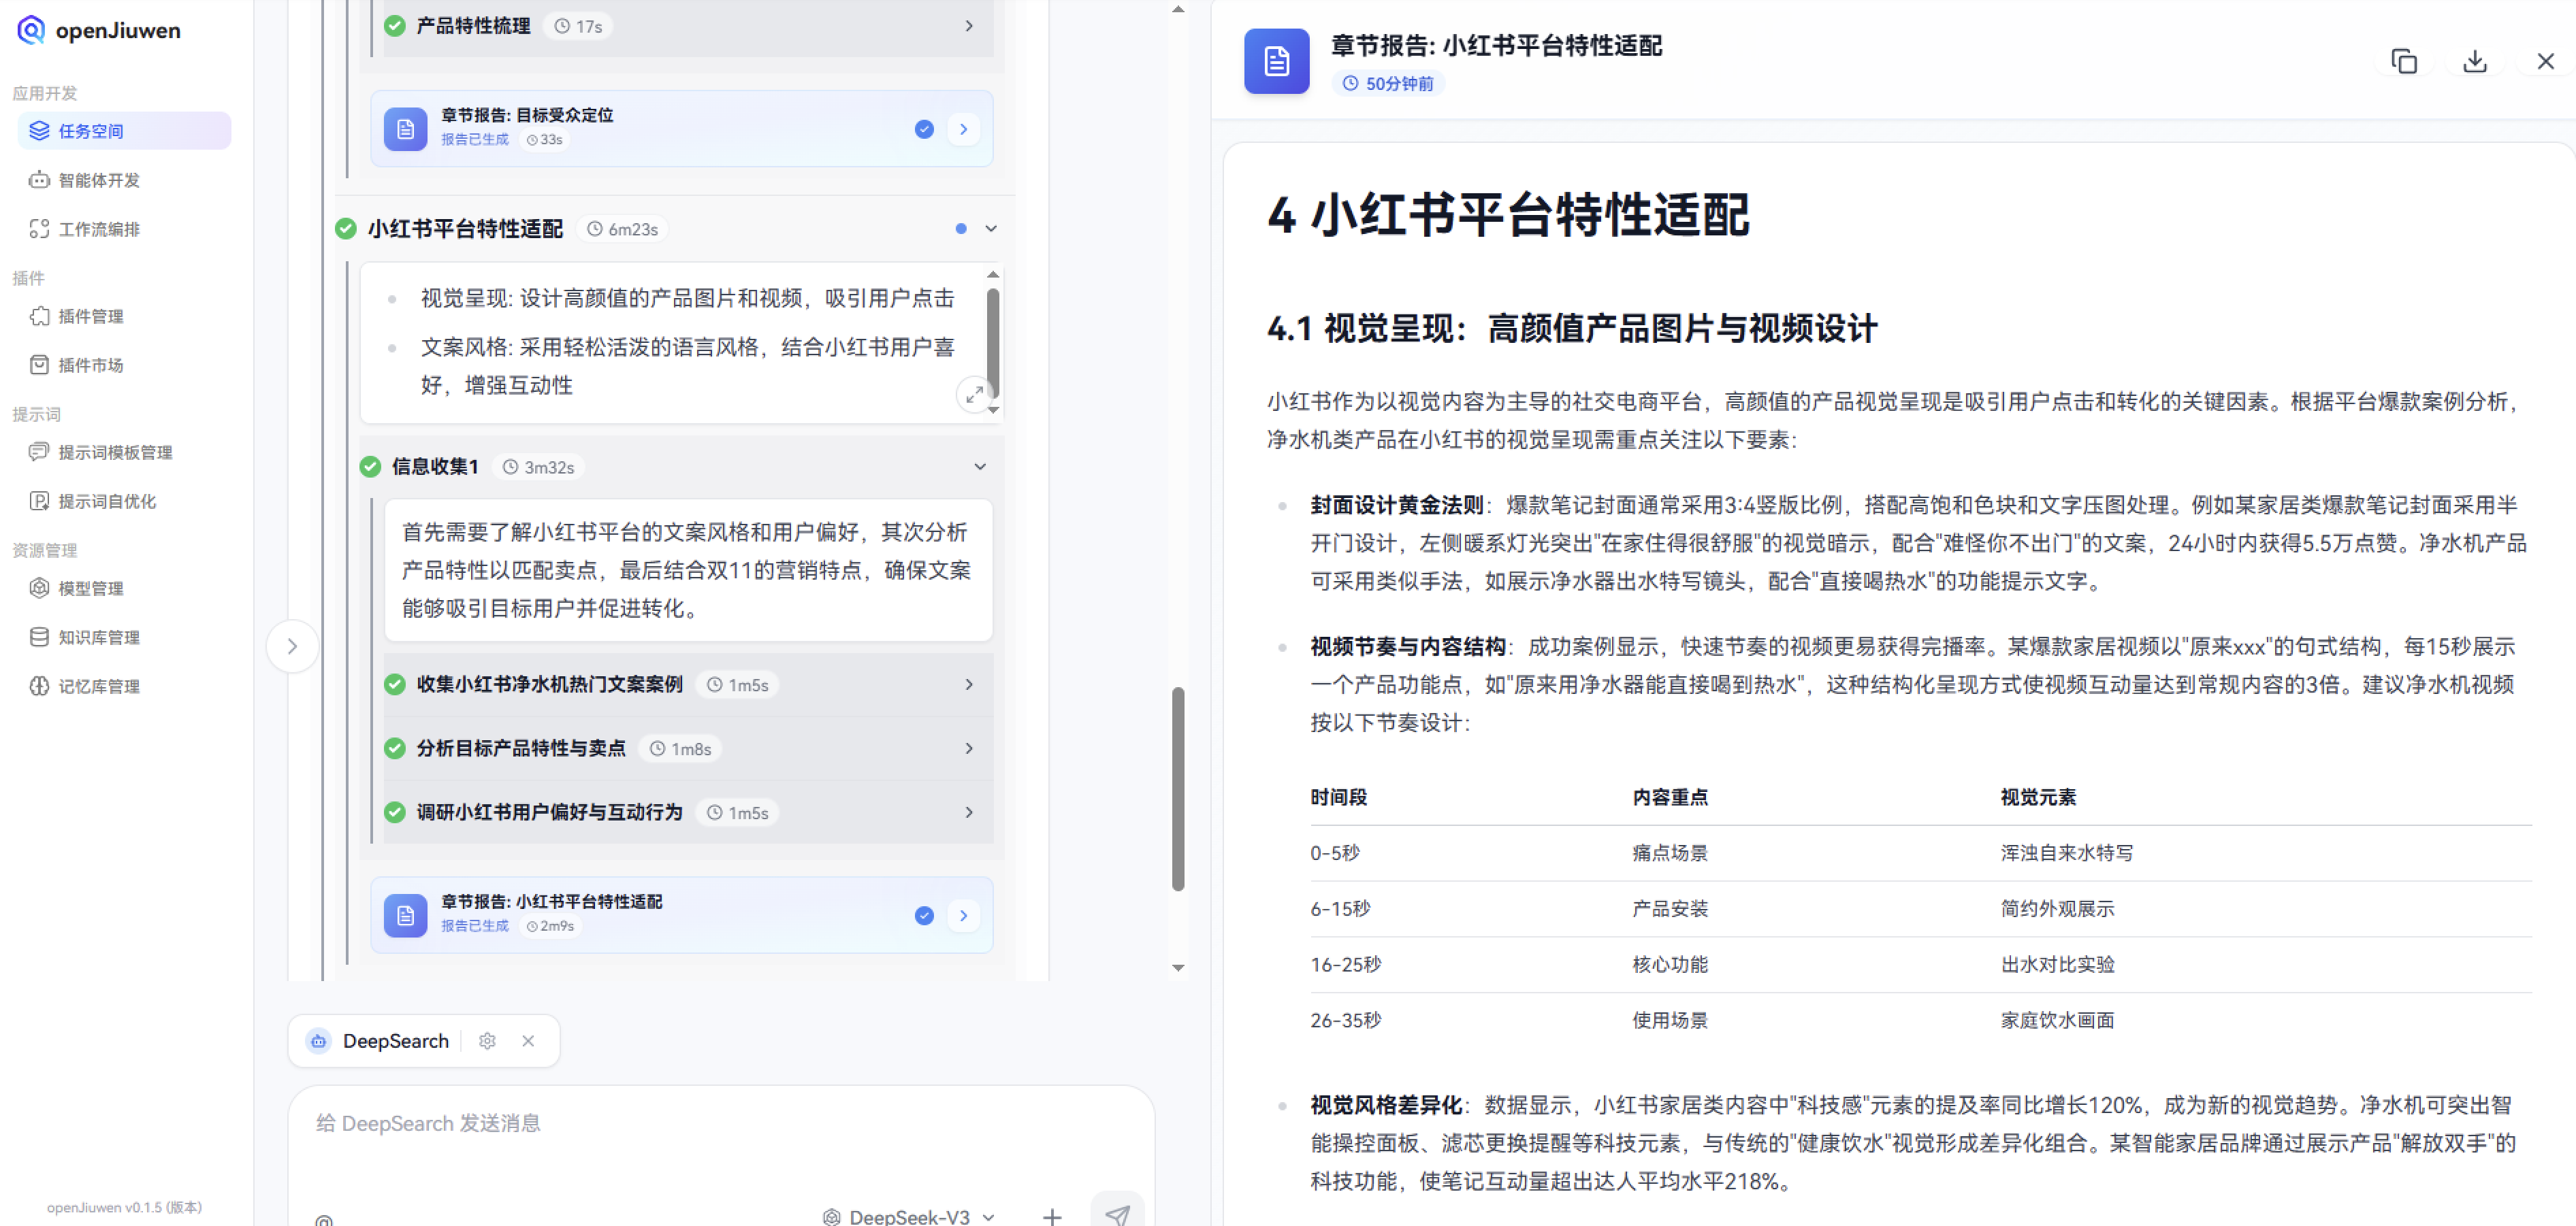Expand 收集小红书净水机热门文案案例 step
The width and height of the screenshot is (2576, 1226).
click(968, 684)
